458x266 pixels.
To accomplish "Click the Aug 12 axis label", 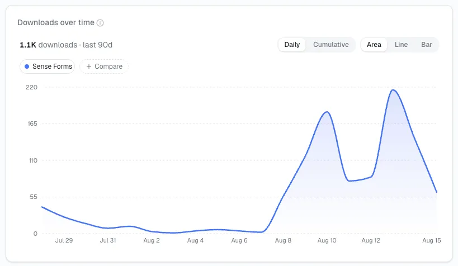I will (x=371, y=240).
